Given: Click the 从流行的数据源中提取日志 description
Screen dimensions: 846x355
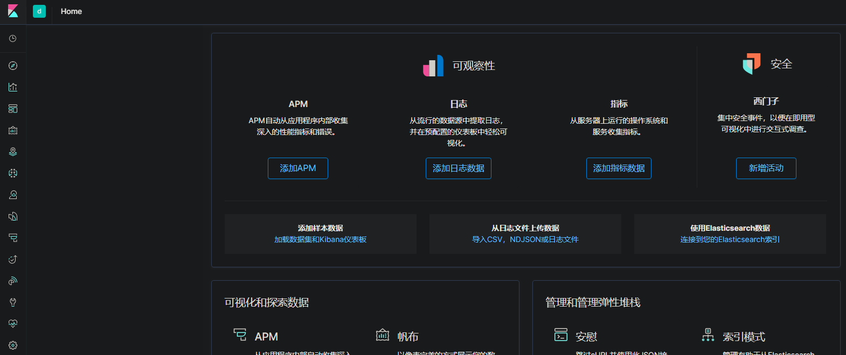Looking at the screenshot, I should (x=459, y=132).
